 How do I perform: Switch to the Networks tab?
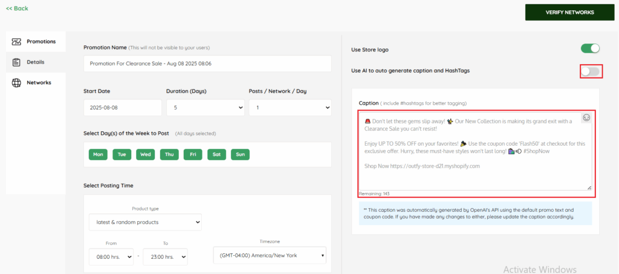click(x=39, y=83)
